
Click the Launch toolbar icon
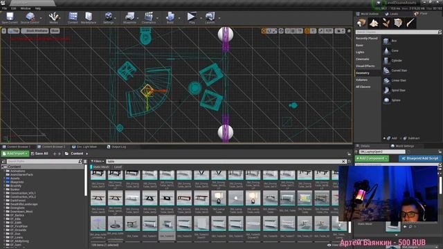[210, 18]
